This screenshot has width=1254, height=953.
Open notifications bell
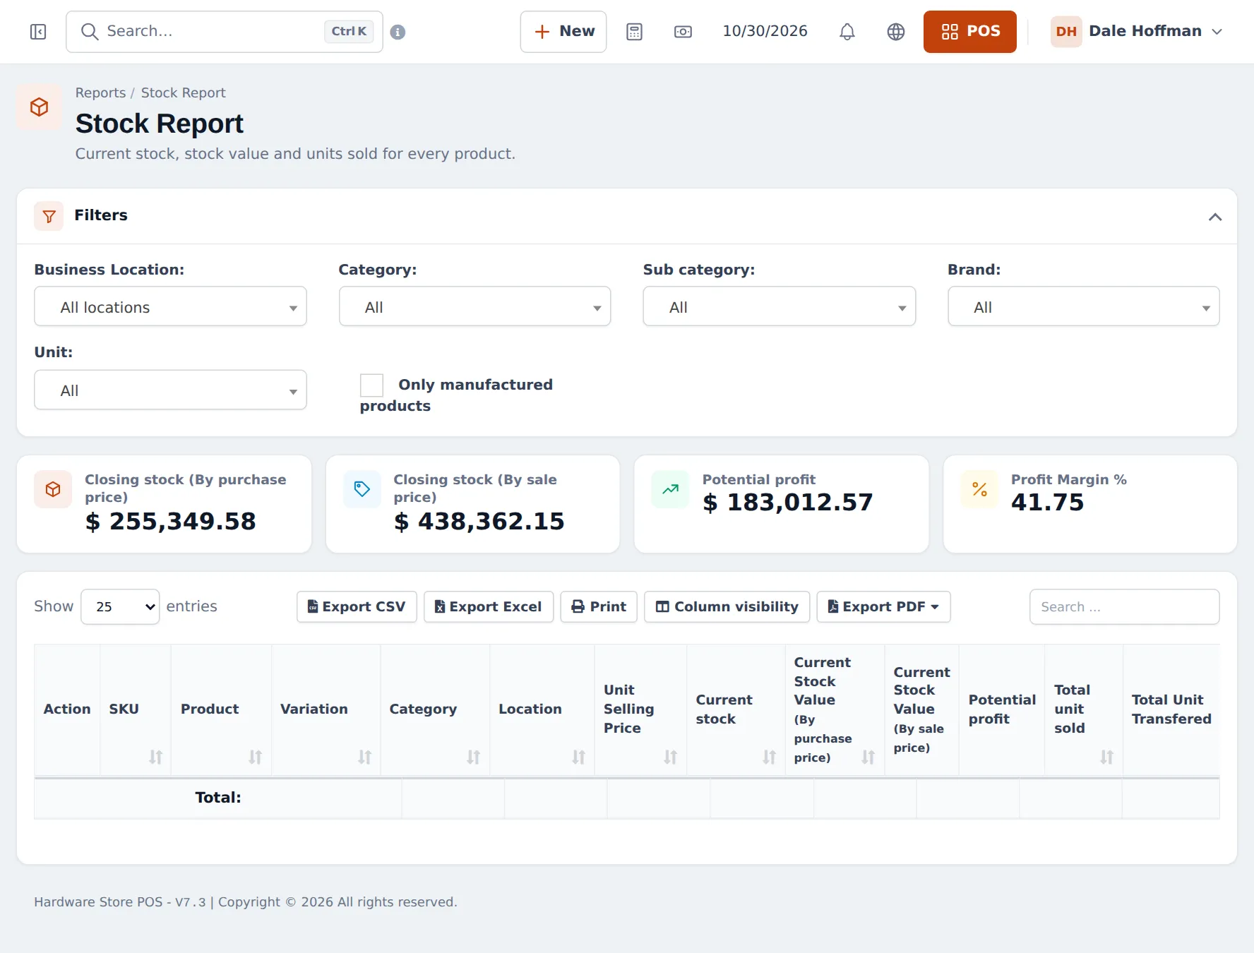click(847, 32)
